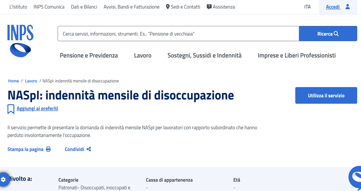
Task: Click the Lavoro breadcrumb link
Action: click(x=31, y=81)
